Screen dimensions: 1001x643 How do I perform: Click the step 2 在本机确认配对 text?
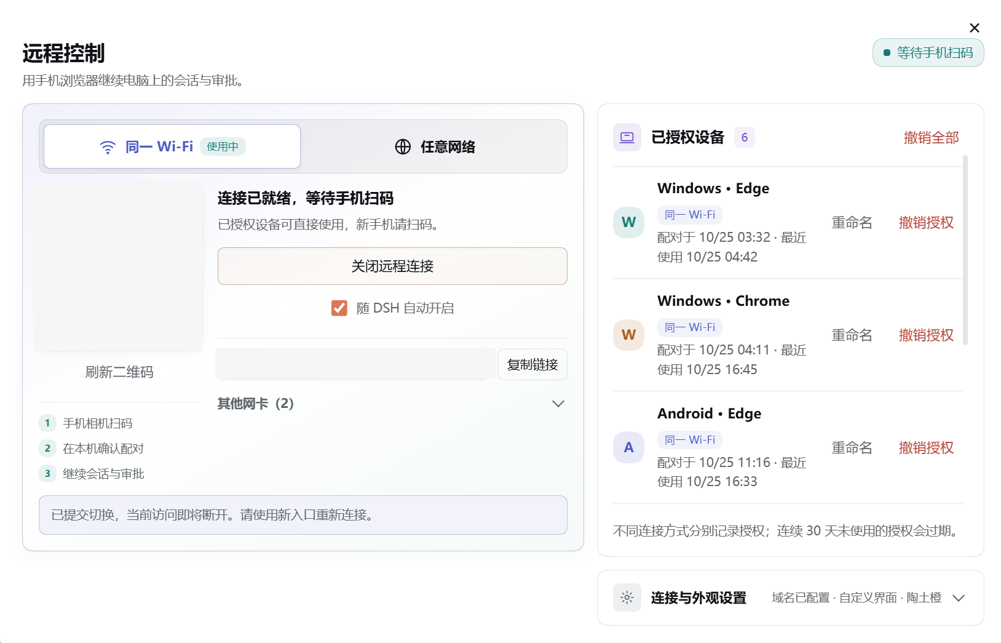(x=103, y=449)
